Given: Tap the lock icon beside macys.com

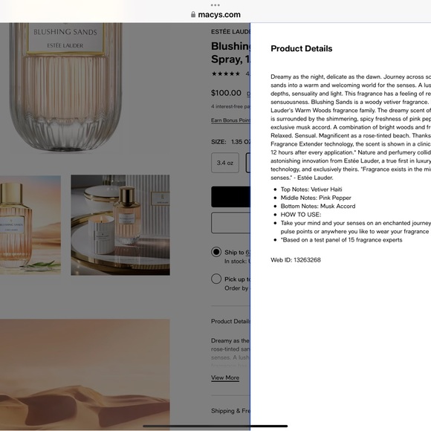Looking at the screenshot, I should point(193,14).
